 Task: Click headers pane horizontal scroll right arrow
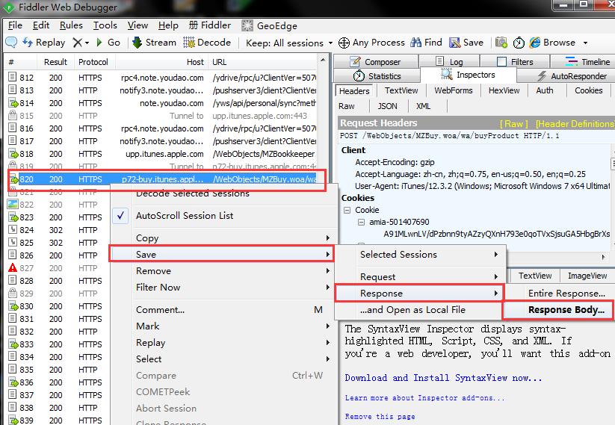(603, 257)
